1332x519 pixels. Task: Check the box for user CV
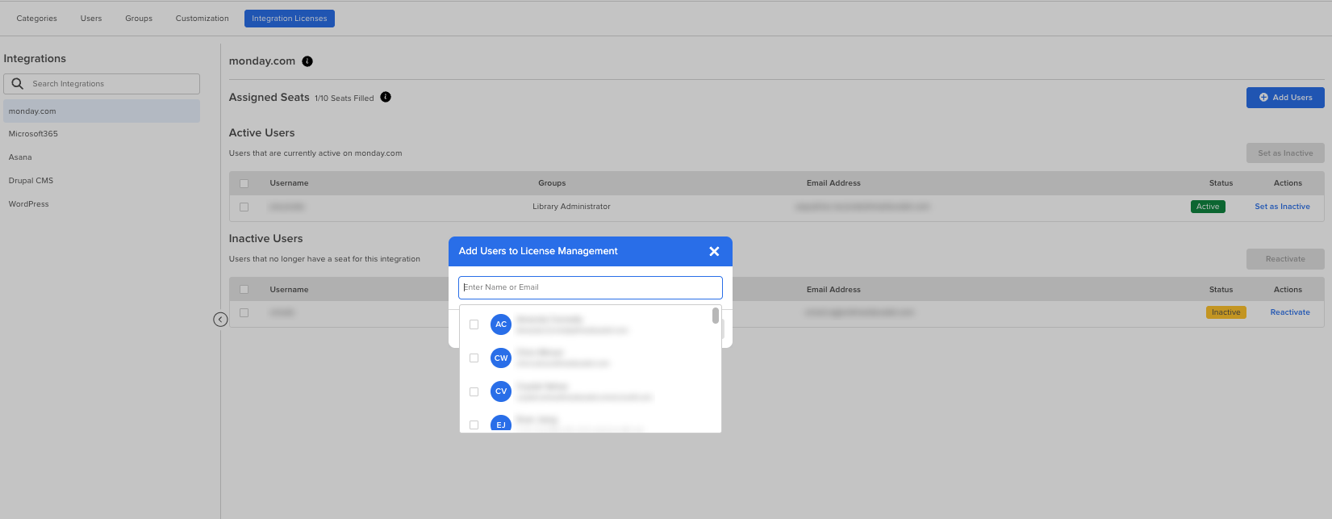[474, 392]
